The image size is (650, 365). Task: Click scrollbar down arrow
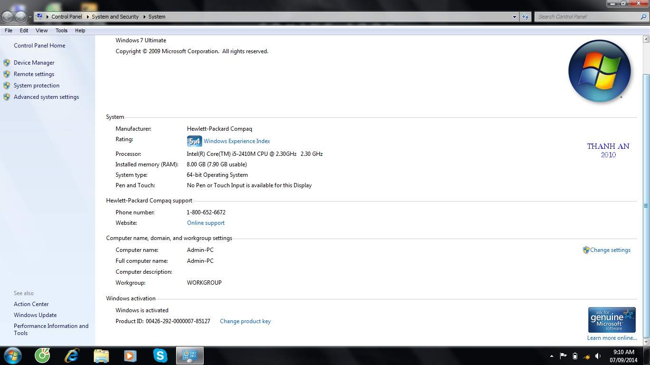(x=646, y=342)
